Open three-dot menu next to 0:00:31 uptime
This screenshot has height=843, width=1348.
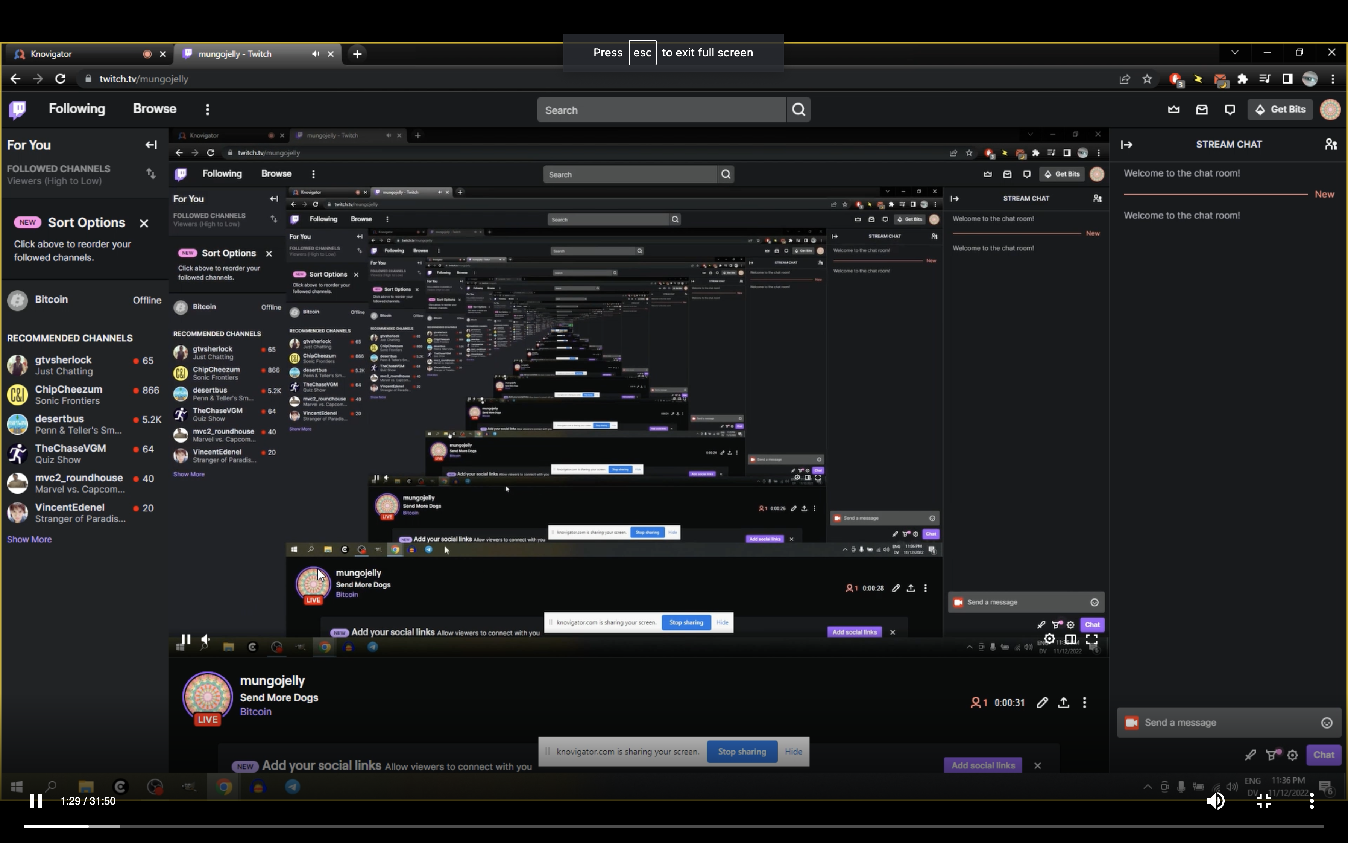[1084, 703]
